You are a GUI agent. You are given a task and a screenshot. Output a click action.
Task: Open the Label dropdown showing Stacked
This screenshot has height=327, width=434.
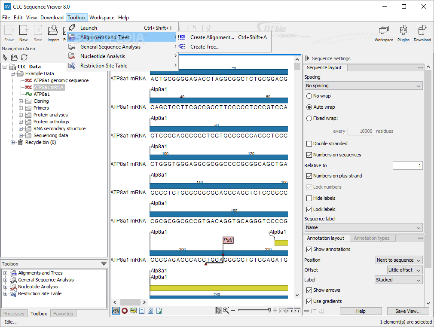point(399,280)
